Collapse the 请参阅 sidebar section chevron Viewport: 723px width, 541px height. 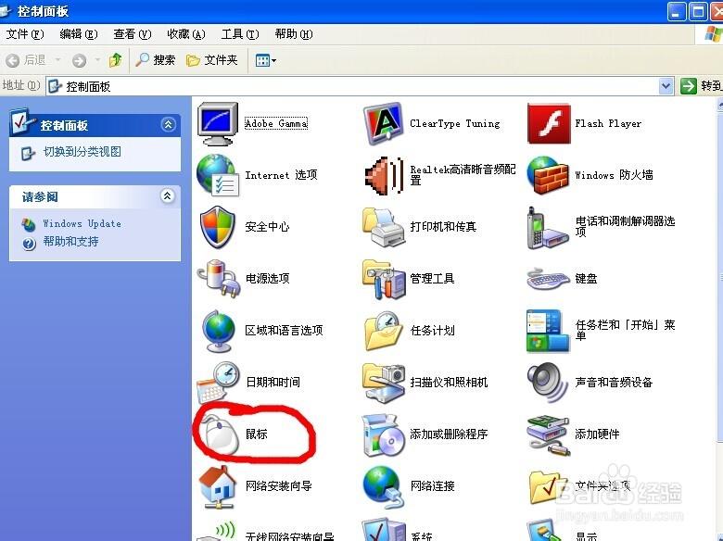click(x=168, y=196)
